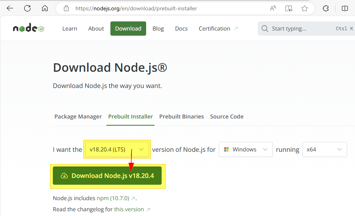Open the Certification external link
The image size is (355, 216).
coord(218,29)
